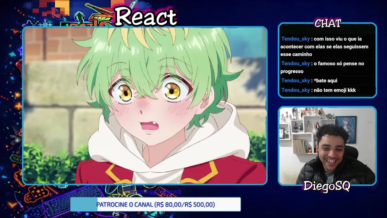387x218 pixels.
Task: Click the "React" title text
Action: click(x=145, y=16)
